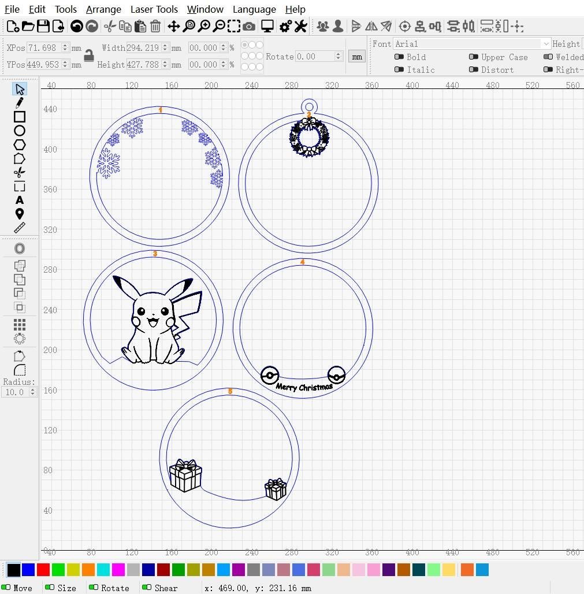Apply Boolean Subtract to shapes
Screen dimensions: 584x594
(20, 293)
